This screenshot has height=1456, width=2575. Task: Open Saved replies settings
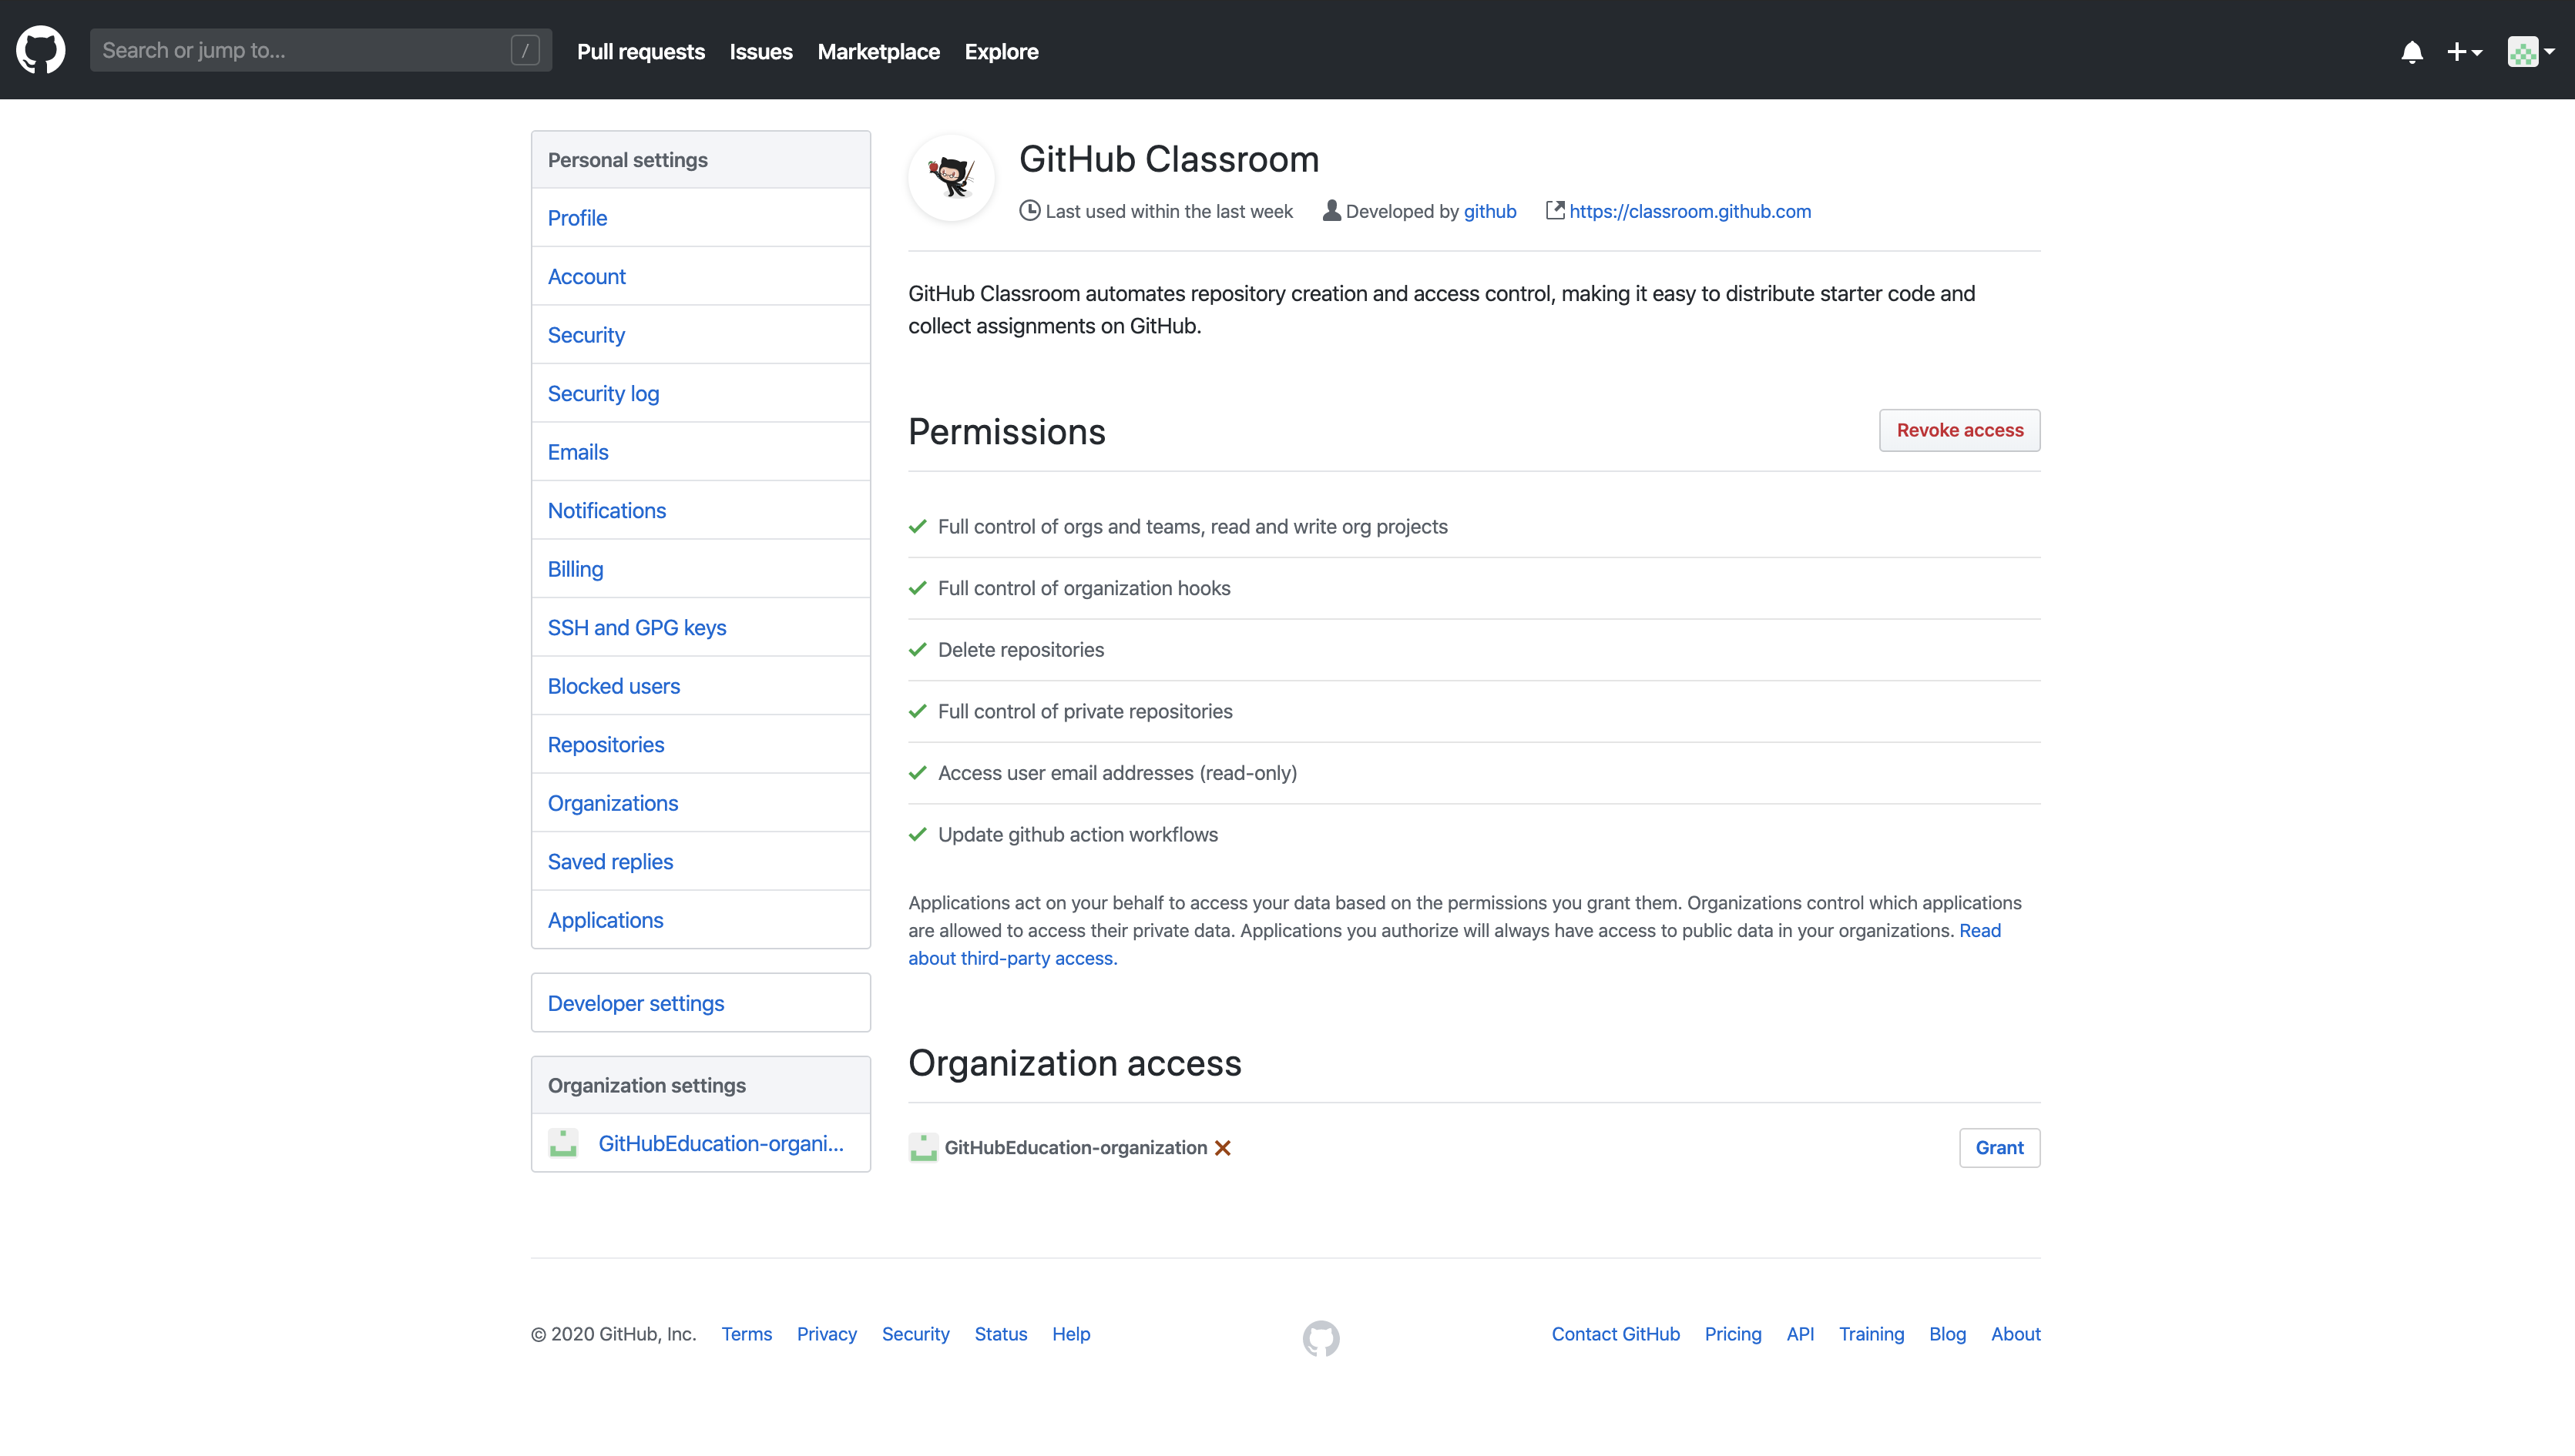[x=701, y=861]
